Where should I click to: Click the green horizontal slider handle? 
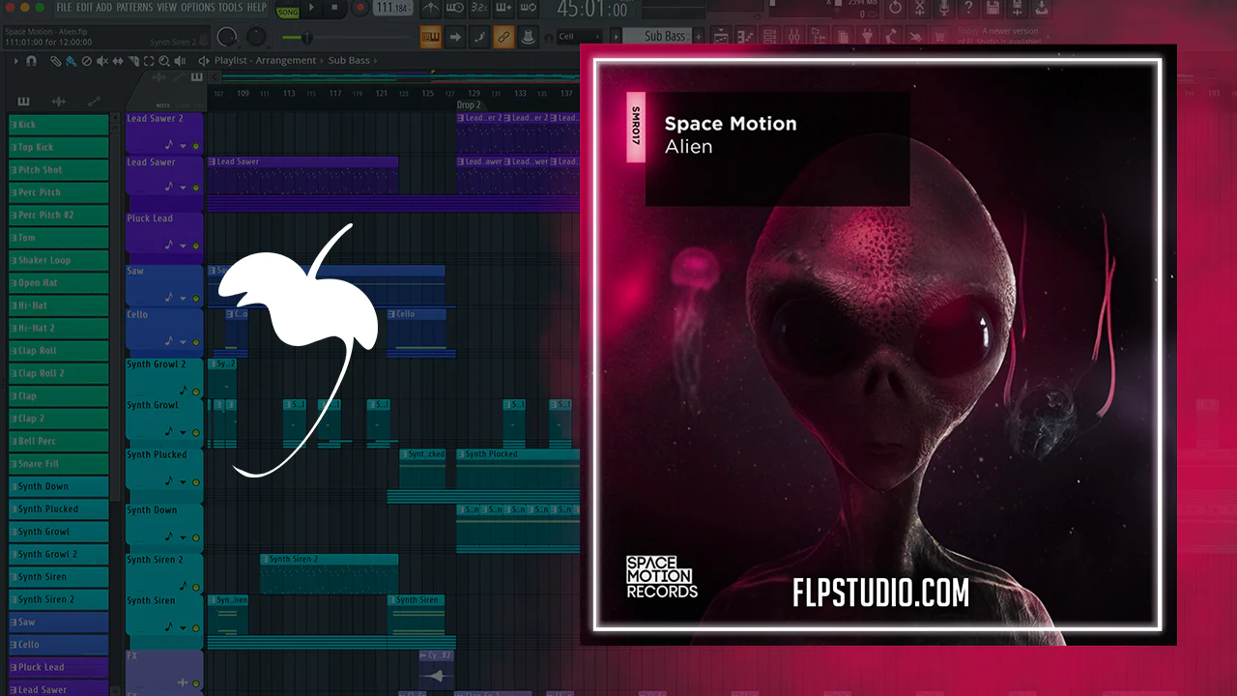pos(306,38)
